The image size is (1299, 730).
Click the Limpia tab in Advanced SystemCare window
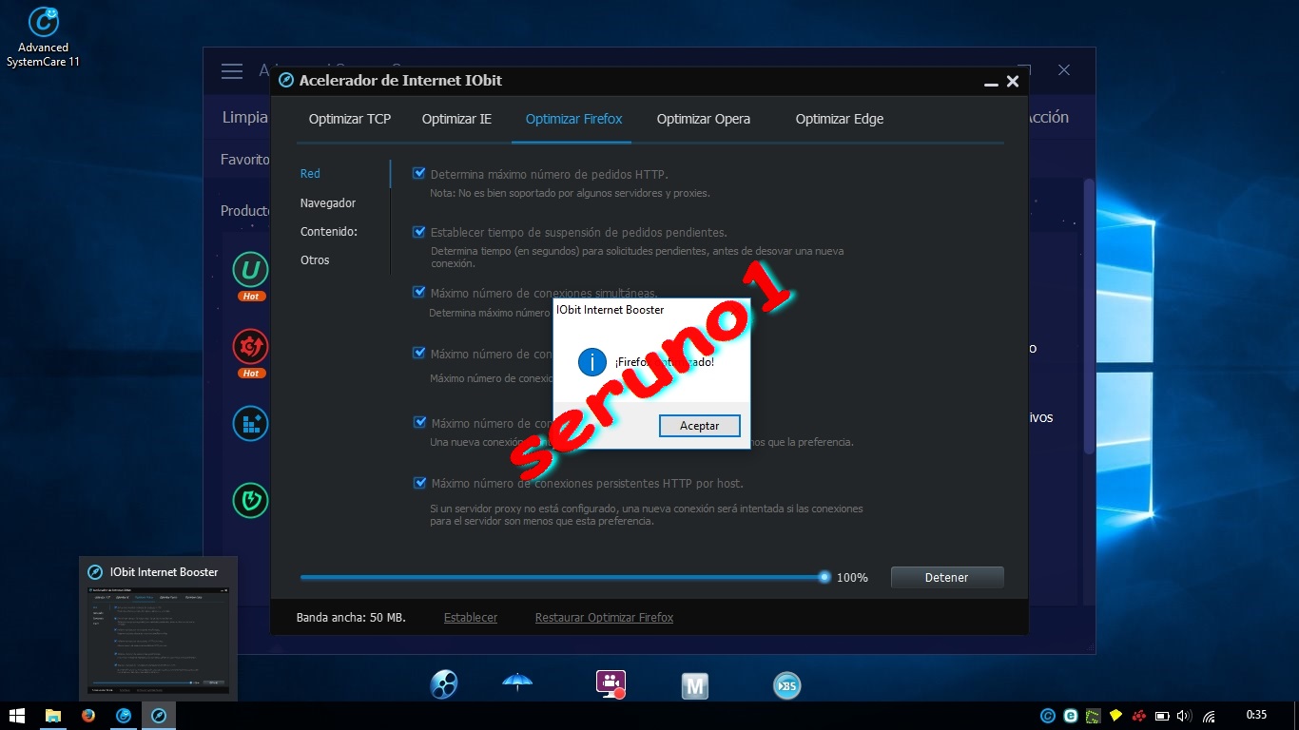pos(245,118)
